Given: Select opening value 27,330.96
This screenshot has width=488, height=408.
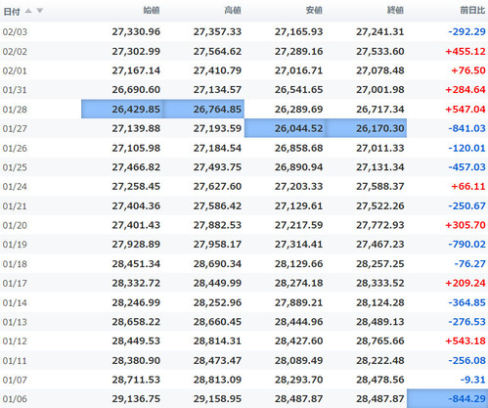Looking at the screenshot, I should pyautogui.click(x=136, y=31).
